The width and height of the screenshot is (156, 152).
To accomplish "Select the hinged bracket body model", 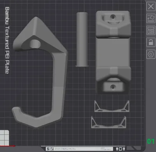I will click(113, 52).
